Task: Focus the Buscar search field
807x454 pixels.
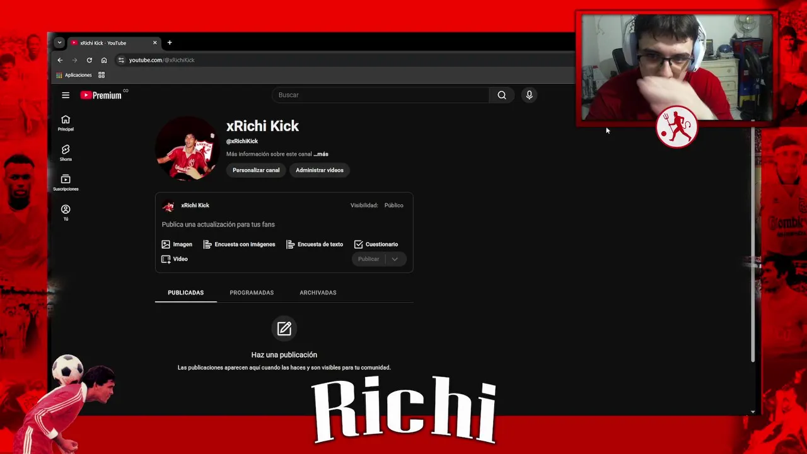Action: [x=381, y=95]
